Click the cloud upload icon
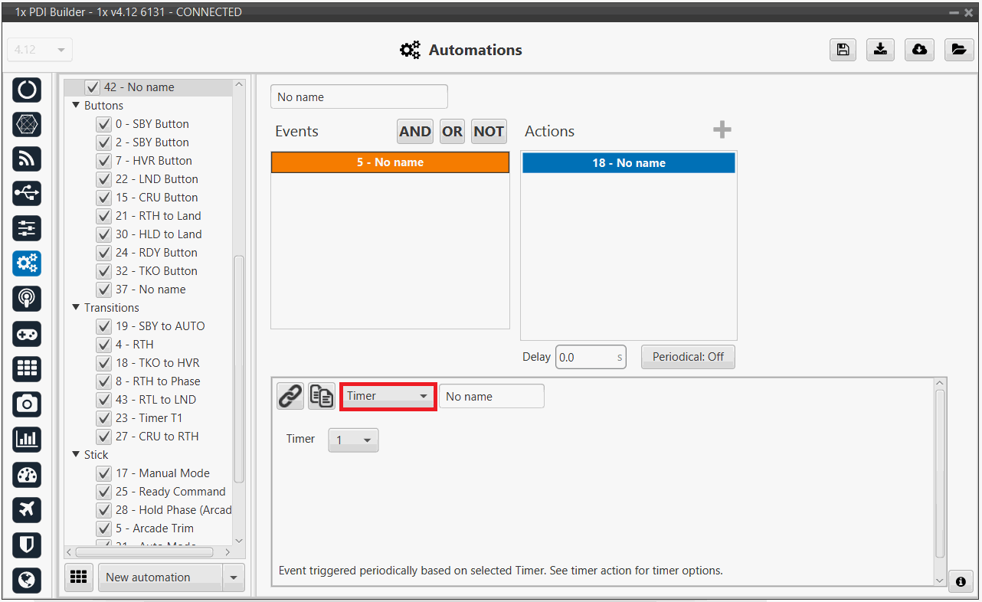This screenshot has height=602, width=982. (919, 50)
